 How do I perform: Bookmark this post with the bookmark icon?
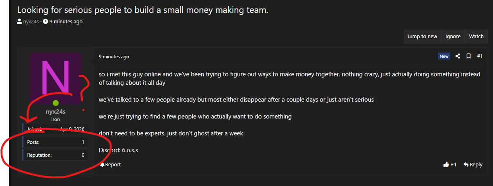(468, 56)
